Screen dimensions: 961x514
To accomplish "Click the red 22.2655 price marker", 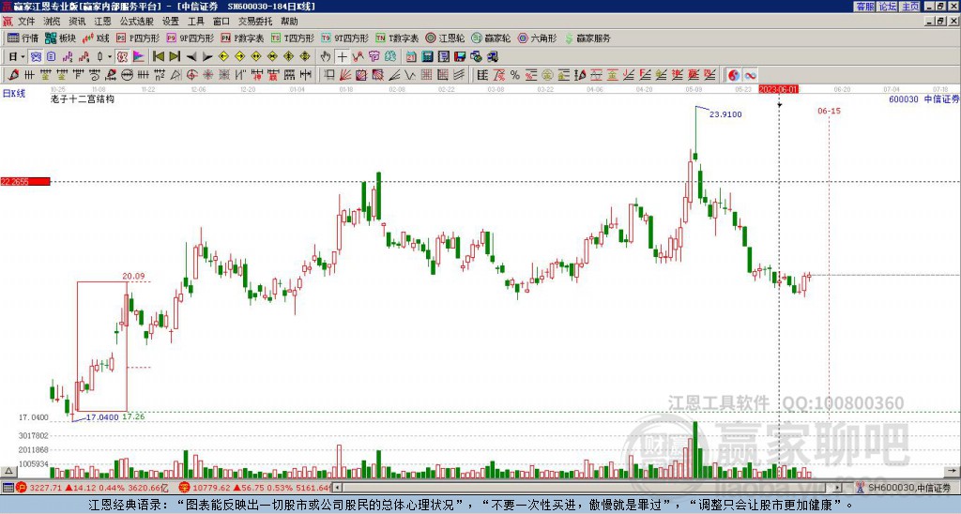I will point(25,181).
